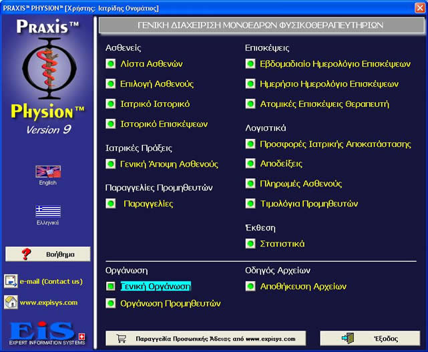Viewport: 428px width, 352px height.
Task: Select the Greek flag language icon
Action: click(47, 211)
